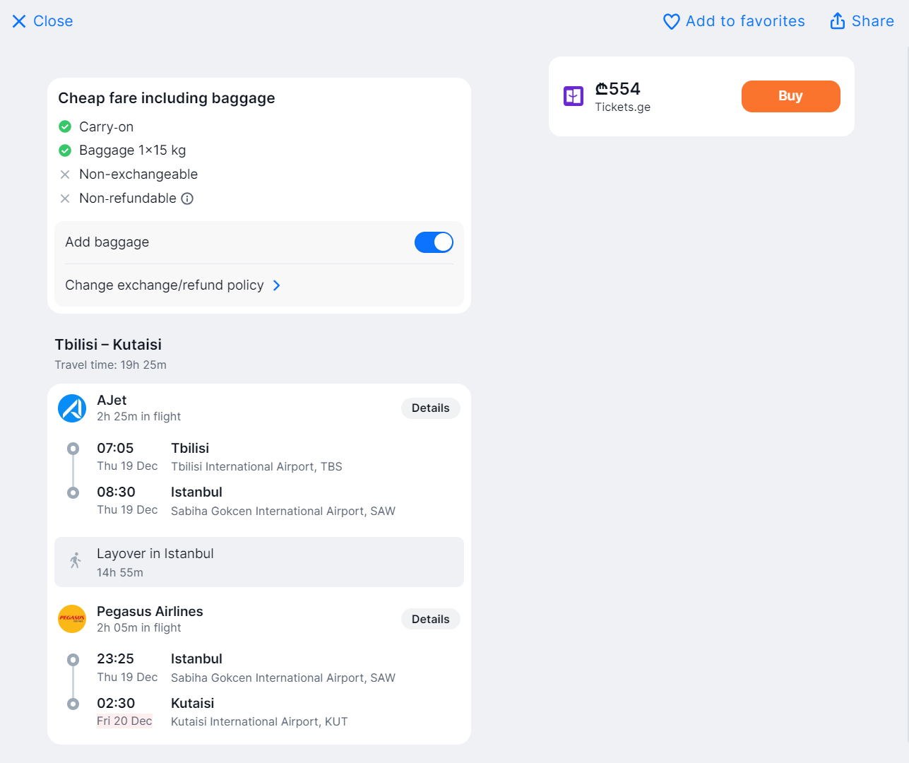Click the Cheap fare including baggage heading
The image size is (909, 763).
(x=167, y=98)
